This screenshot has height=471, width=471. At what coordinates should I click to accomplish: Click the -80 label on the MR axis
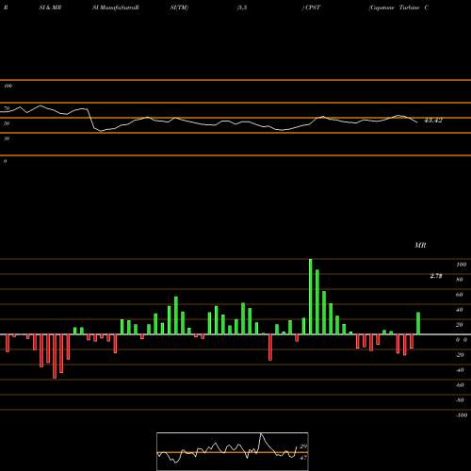[460, 400]
